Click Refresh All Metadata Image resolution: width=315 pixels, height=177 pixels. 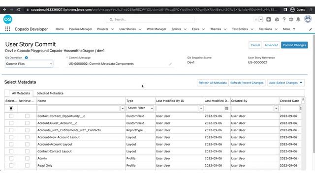[x=213, y=83]
